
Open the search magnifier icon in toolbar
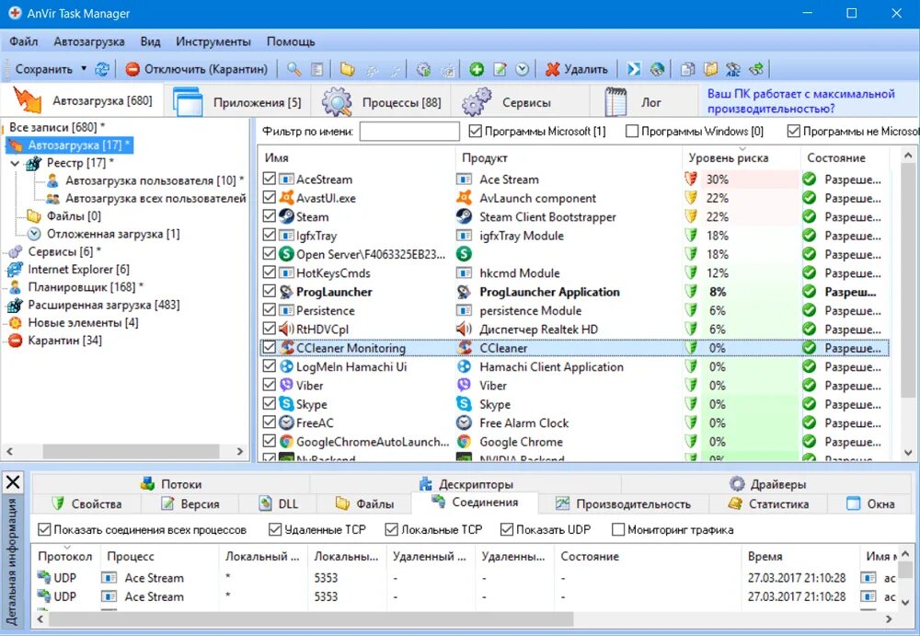tap(294, 69)
